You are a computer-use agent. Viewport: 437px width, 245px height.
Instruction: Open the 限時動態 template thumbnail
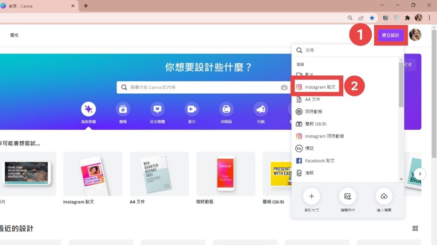tap(226, 174)
